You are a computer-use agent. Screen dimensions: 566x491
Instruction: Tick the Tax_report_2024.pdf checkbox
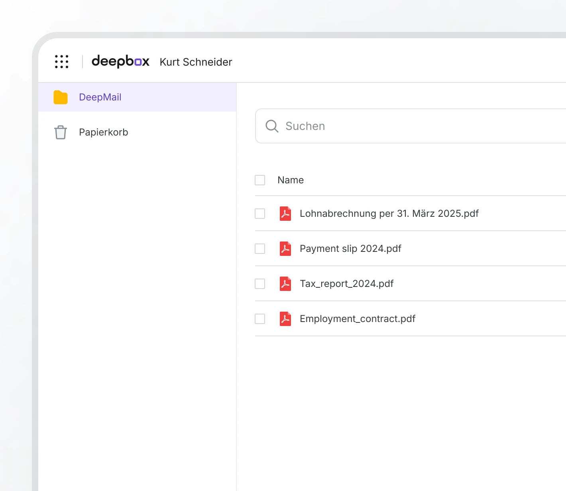(x=260, y=284)
